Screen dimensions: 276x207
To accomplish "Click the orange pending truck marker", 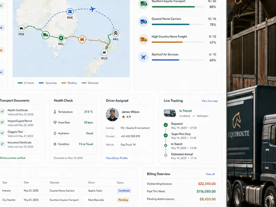I will pos(82,39).
